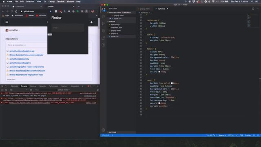
Task: Show more DevTools tabs chevron
Action: (x=82, y=86)
